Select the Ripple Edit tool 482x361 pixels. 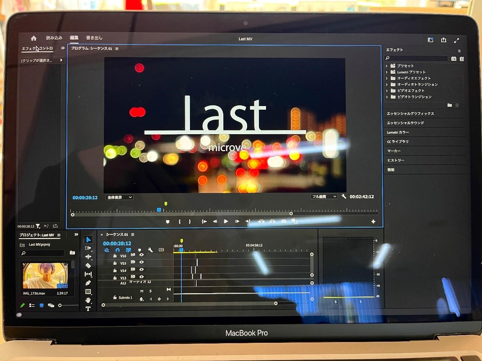[88, 256]
